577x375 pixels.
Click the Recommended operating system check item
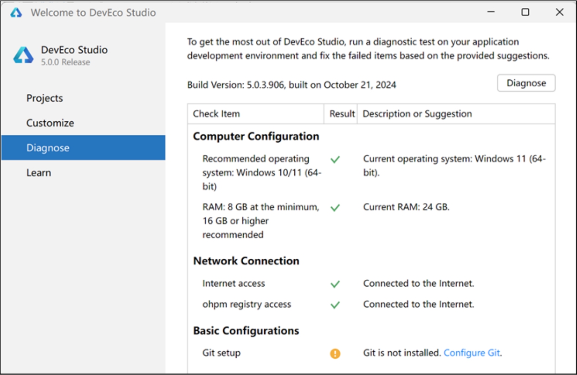coord(262,172)
